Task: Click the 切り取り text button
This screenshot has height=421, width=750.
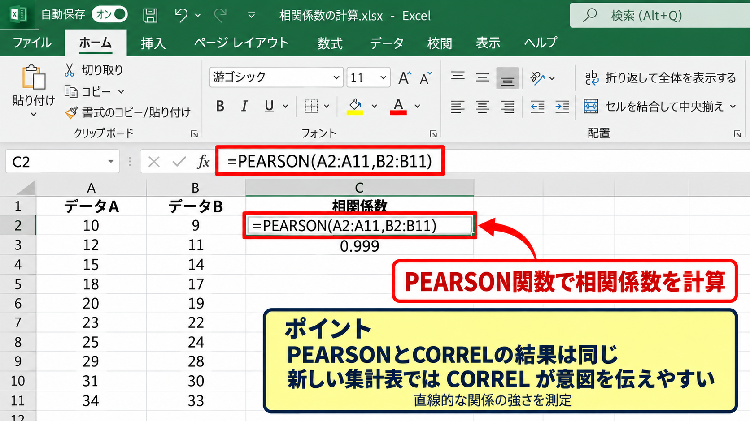Action: pyautogui.click(x=102, y=70)
